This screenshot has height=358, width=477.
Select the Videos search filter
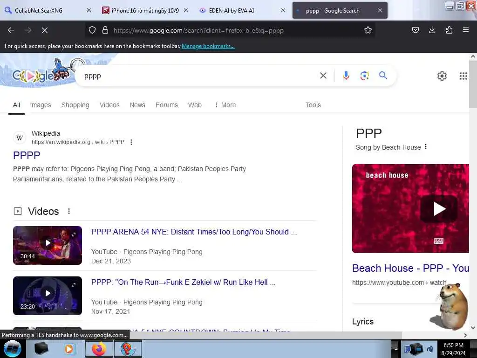coord(109,105)
